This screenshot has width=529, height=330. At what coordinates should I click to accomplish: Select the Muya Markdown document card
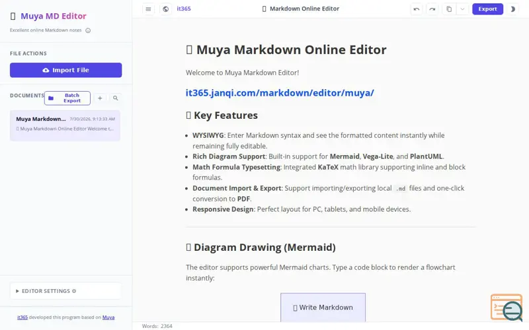click(x=65, y=125)
